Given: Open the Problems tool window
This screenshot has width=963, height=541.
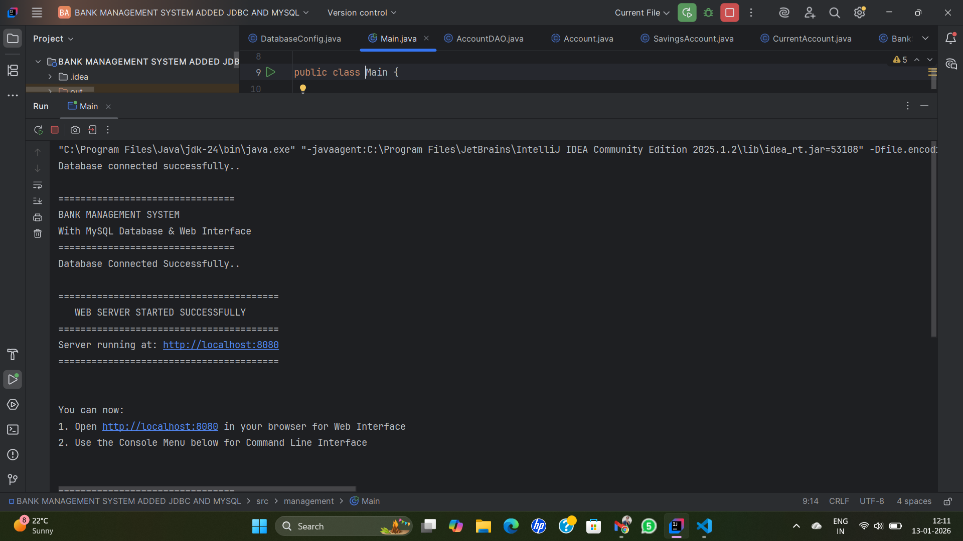Looking at the screenshot, I should (x=13, y=455).
